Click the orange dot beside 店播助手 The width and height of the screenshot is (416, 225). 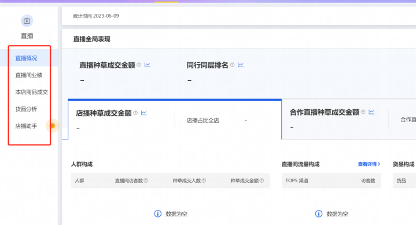(53, 126)
